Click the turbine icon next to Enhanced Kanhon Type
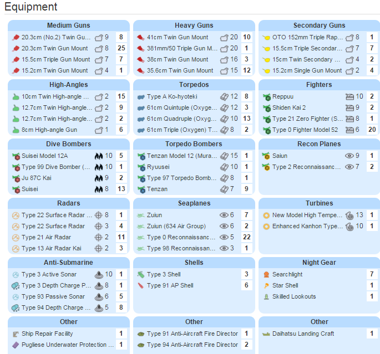 click(x=266, y=227)
